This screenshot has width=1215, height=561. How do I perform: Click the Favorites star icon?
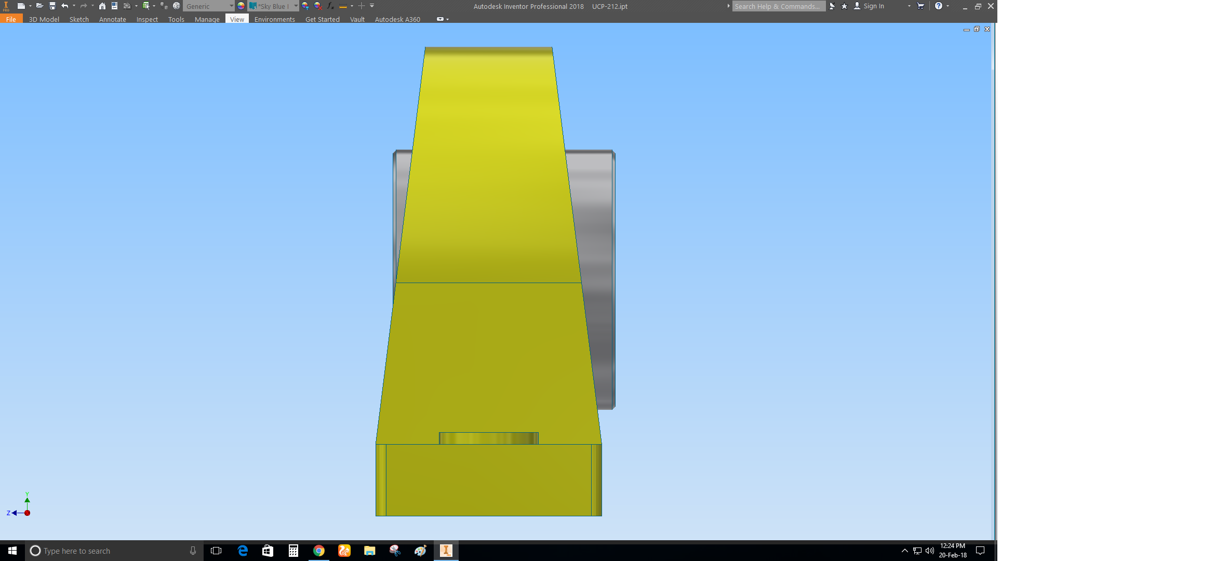pos(845,6)
